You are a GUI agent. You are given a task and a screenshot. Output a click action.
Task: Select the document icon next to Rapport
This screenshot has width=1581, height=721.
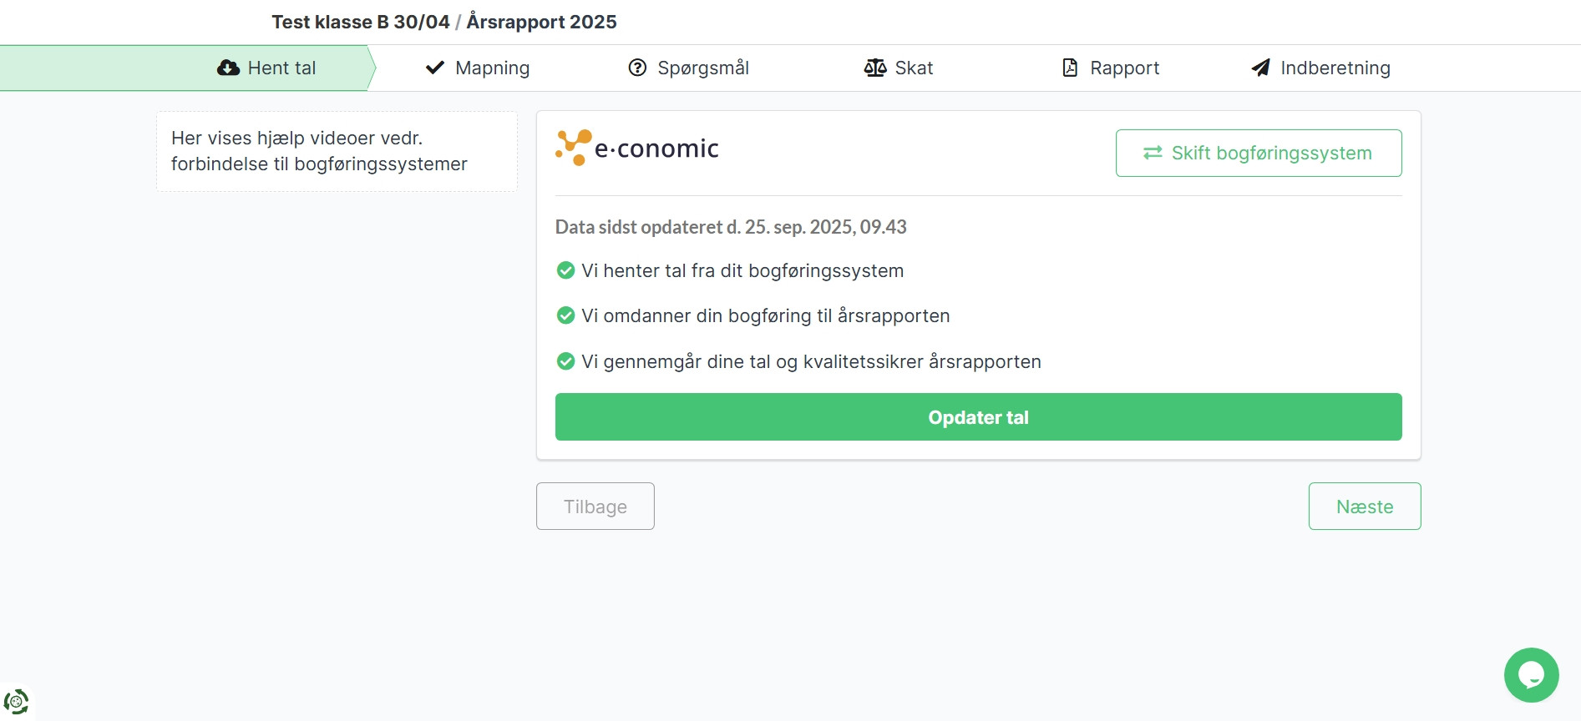pos(1070,68)
